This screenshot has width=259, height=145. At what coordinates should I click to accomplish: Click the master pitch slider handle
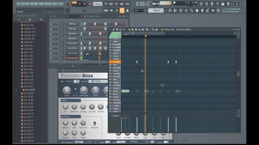(85, 11)
